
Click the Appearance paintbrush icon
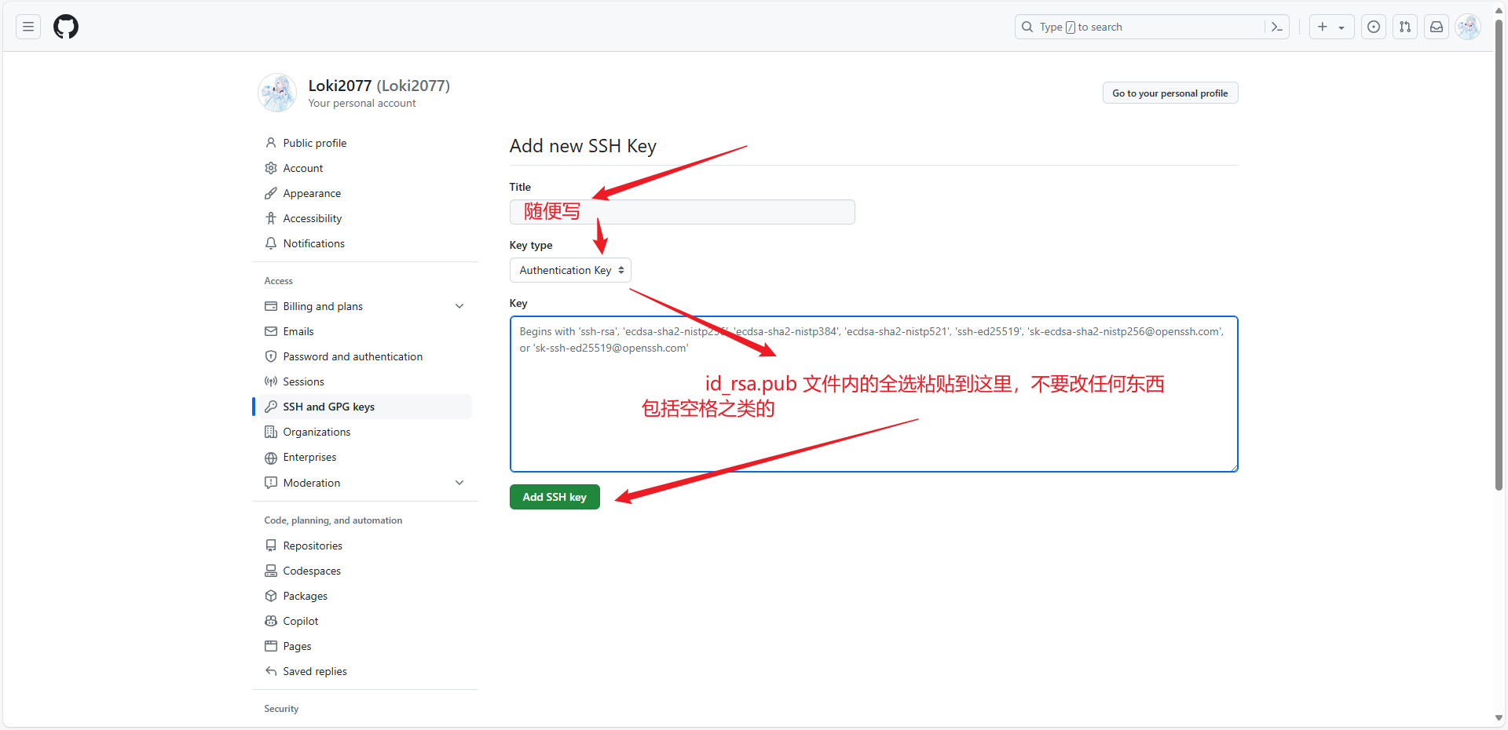[271, 193]
